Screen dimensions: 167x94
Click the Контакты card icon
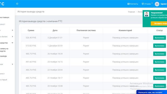point(128,4)
